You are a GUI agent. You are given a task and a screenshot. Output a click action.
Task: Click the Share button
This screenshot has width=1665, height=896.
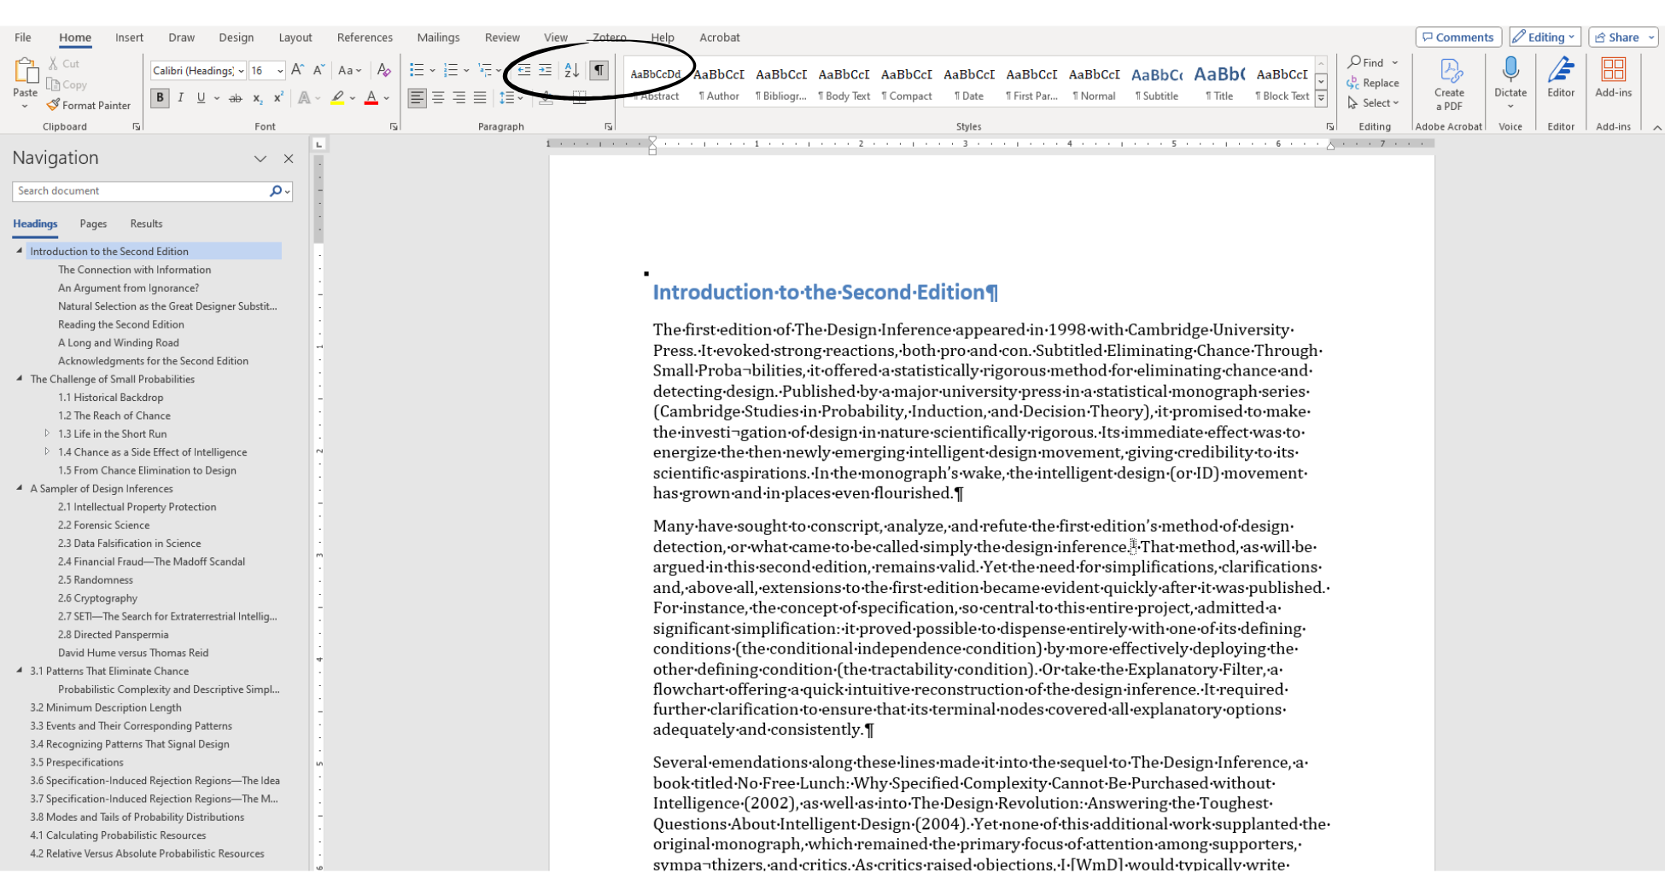click(1622, 38)
